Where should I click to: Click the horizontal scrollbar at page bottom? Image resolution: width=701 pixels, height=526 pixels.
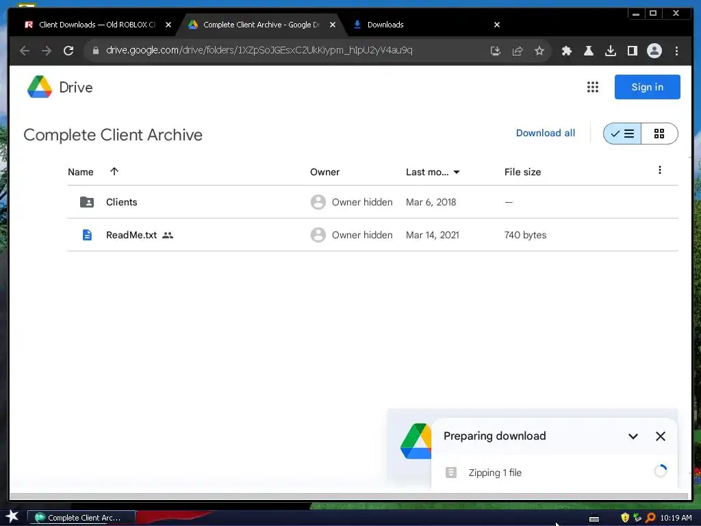(x=348, y=497)
